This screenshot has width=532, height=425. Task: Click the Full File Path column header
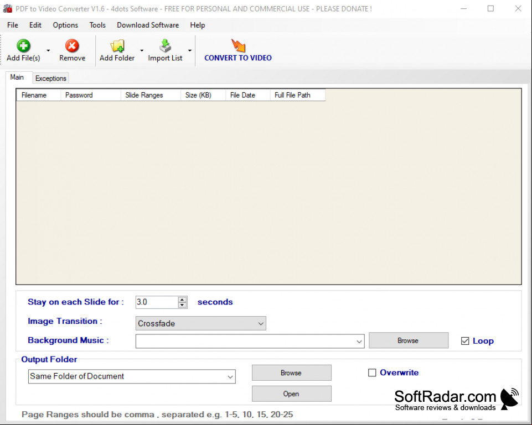(x=297, y=95)
